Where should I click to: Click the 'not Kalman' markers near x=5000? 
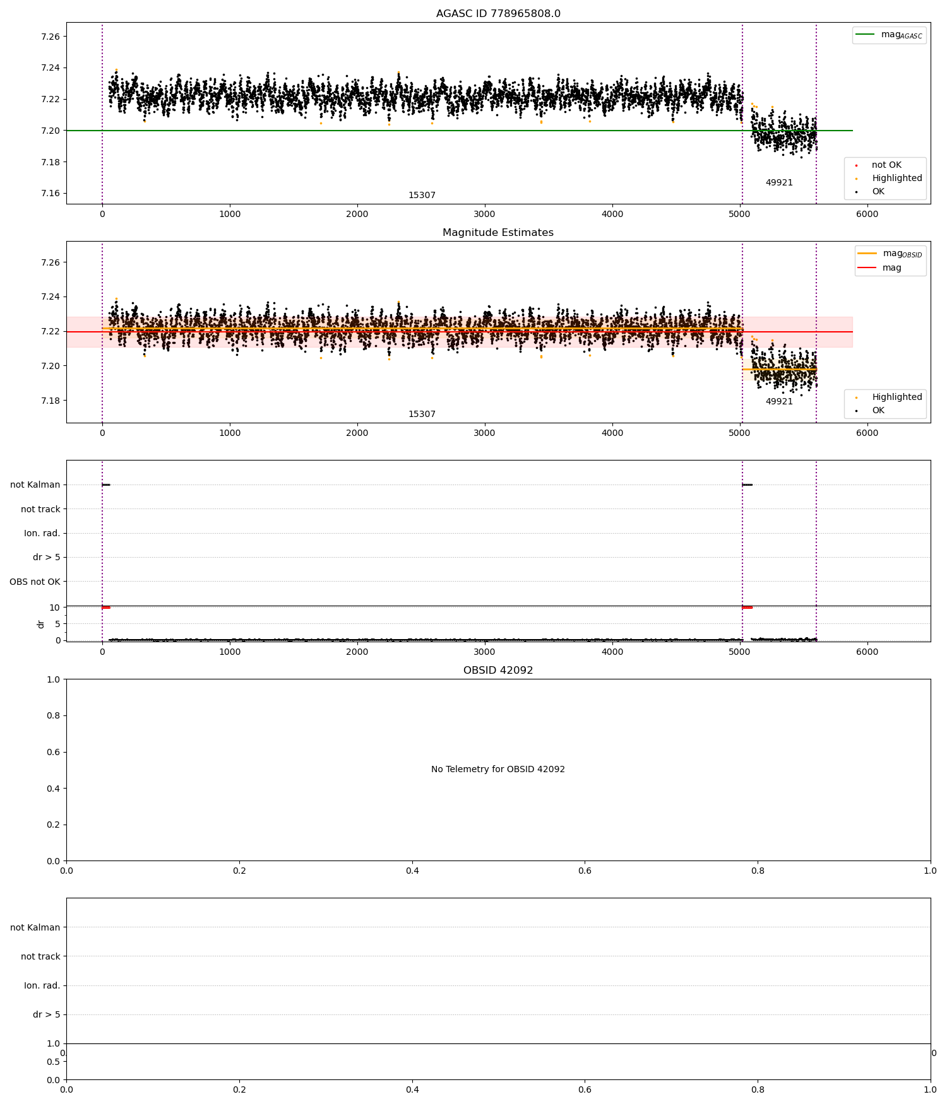pos(747,484)
